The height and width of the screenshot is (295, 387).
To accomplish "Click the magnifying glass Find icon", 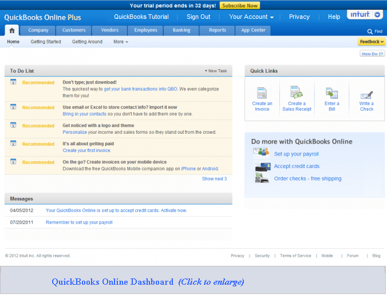I will point(370,31).
